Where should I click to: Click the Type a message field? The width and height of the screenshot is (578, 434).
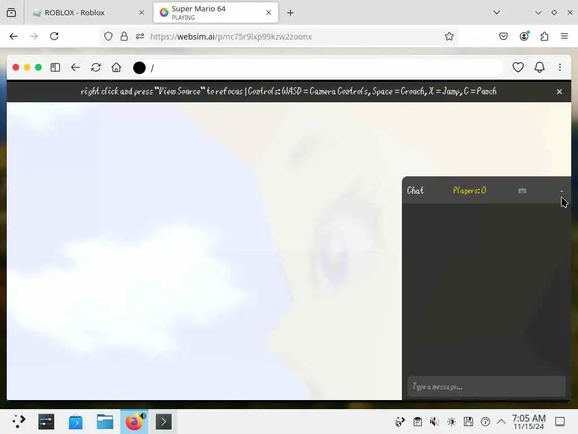tap(487, 387)
